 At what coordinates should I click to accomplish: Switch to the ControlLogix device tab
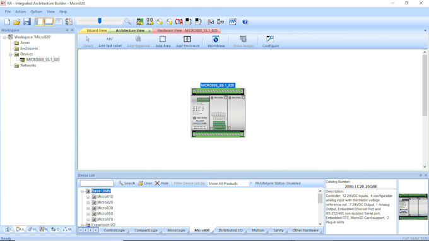[x=114, y=230]
